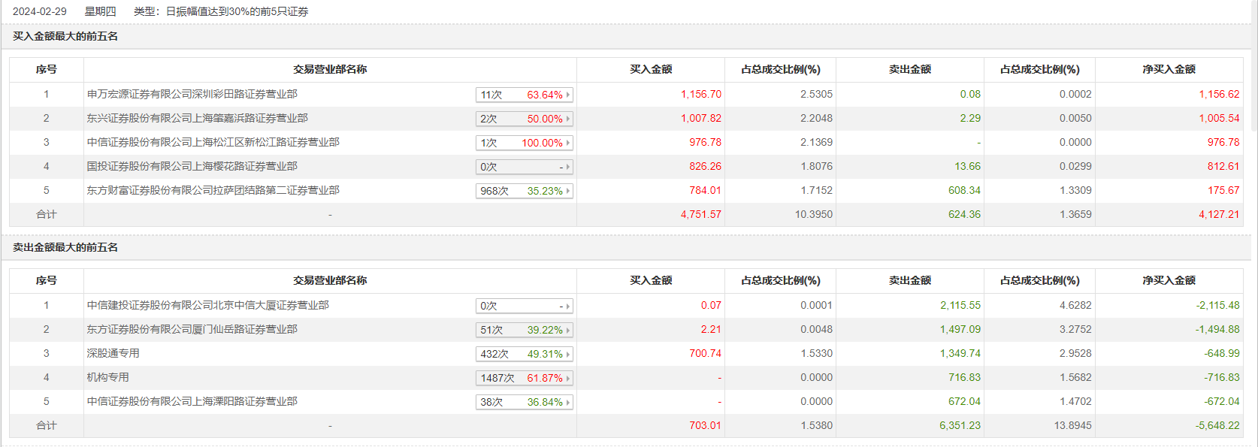Viewport: 1258px width, 447px height.
Task: Open the 432次 49.31% dropdown
Action: [525, 354]
